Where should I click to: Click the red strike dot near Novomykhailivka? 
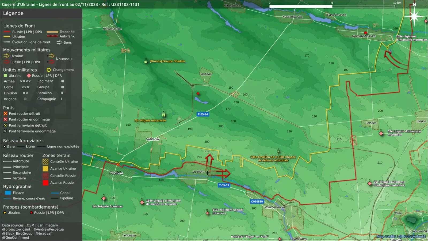(365, 33)
